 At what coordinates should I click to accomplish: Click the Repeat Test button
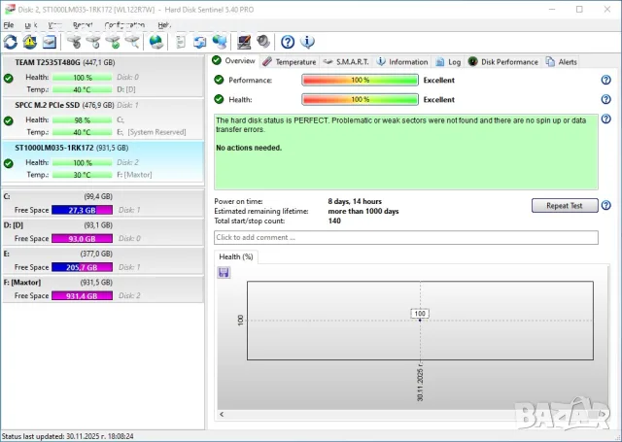565,205
